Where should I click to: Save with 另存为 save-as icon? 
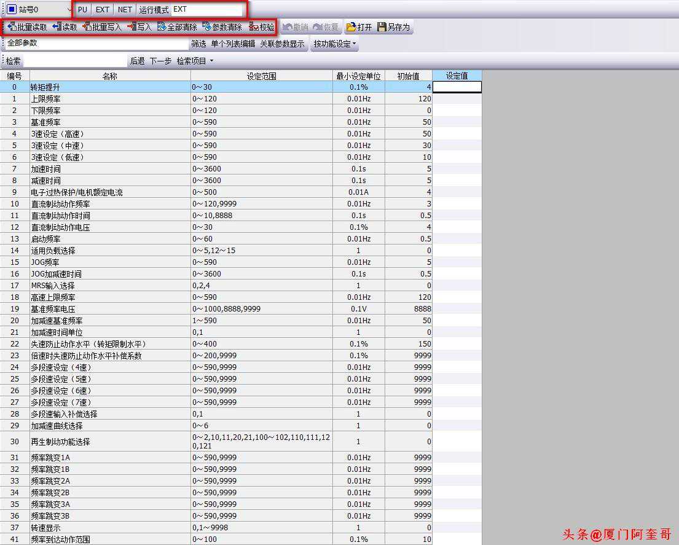point(382,27)
